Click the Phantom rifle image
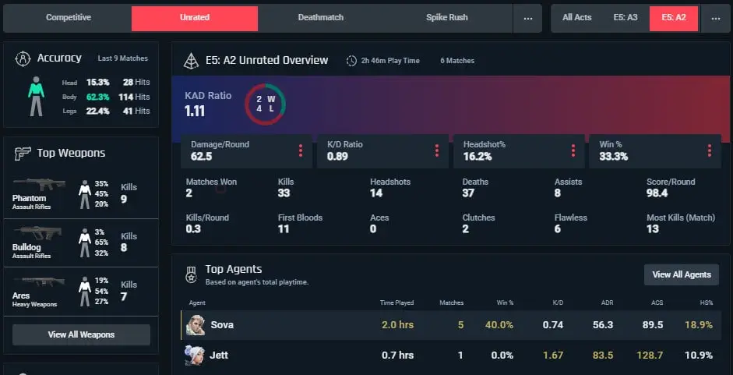Screen dimensions: 733x375 (x=39, y=184)
